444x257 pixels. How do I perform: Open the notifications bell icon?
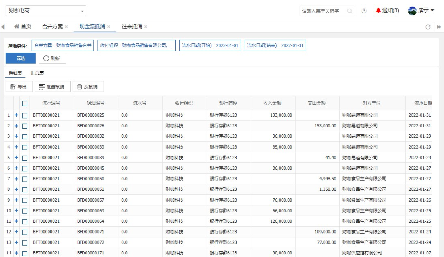click(378, 11)
